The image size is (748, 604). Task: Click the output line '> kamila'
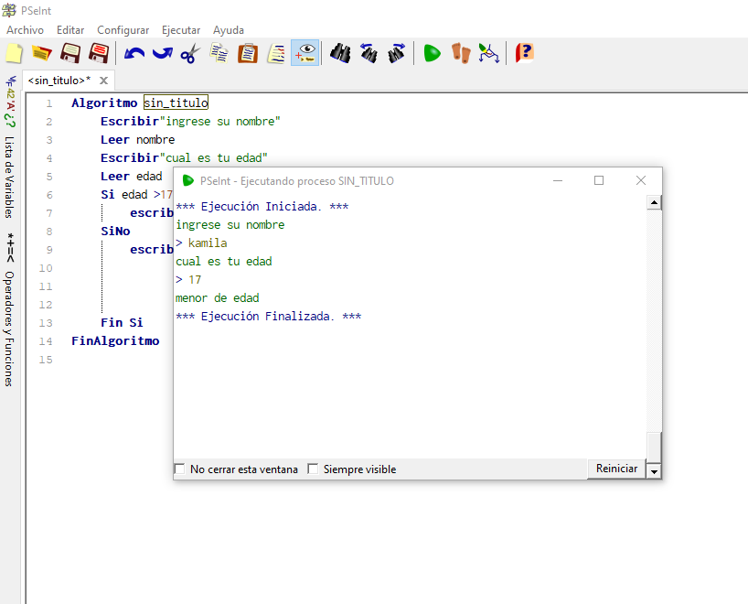coord(201,243)
